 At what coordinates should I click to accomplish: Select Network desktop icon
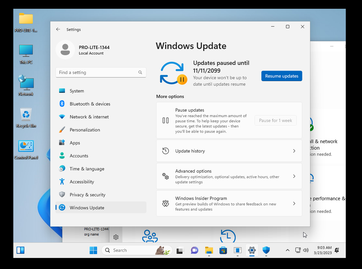click(x=26, y=86)
